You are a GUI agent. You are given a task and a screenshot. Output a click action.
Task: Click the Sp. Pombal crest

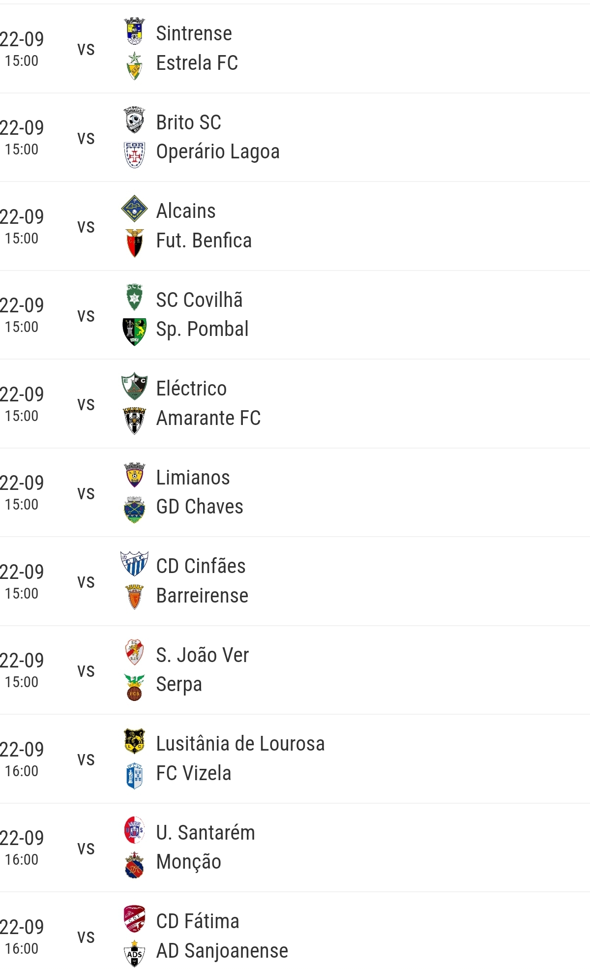(134, 332)
